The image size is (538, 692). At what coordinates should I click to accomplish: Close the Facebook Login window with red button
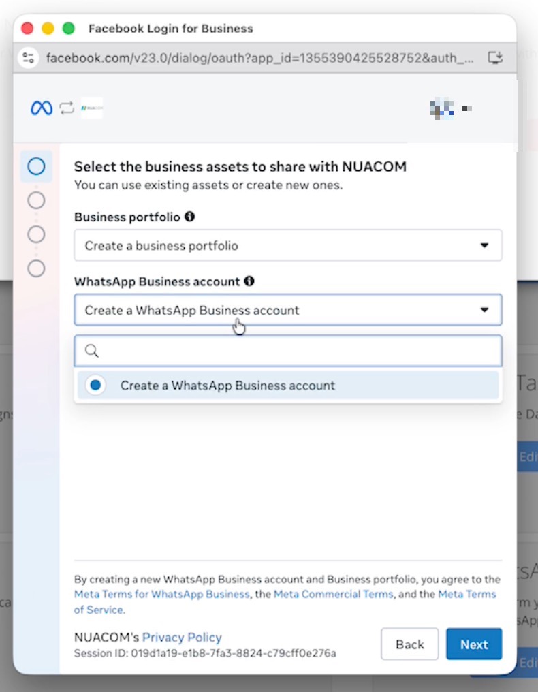point(27,29)
